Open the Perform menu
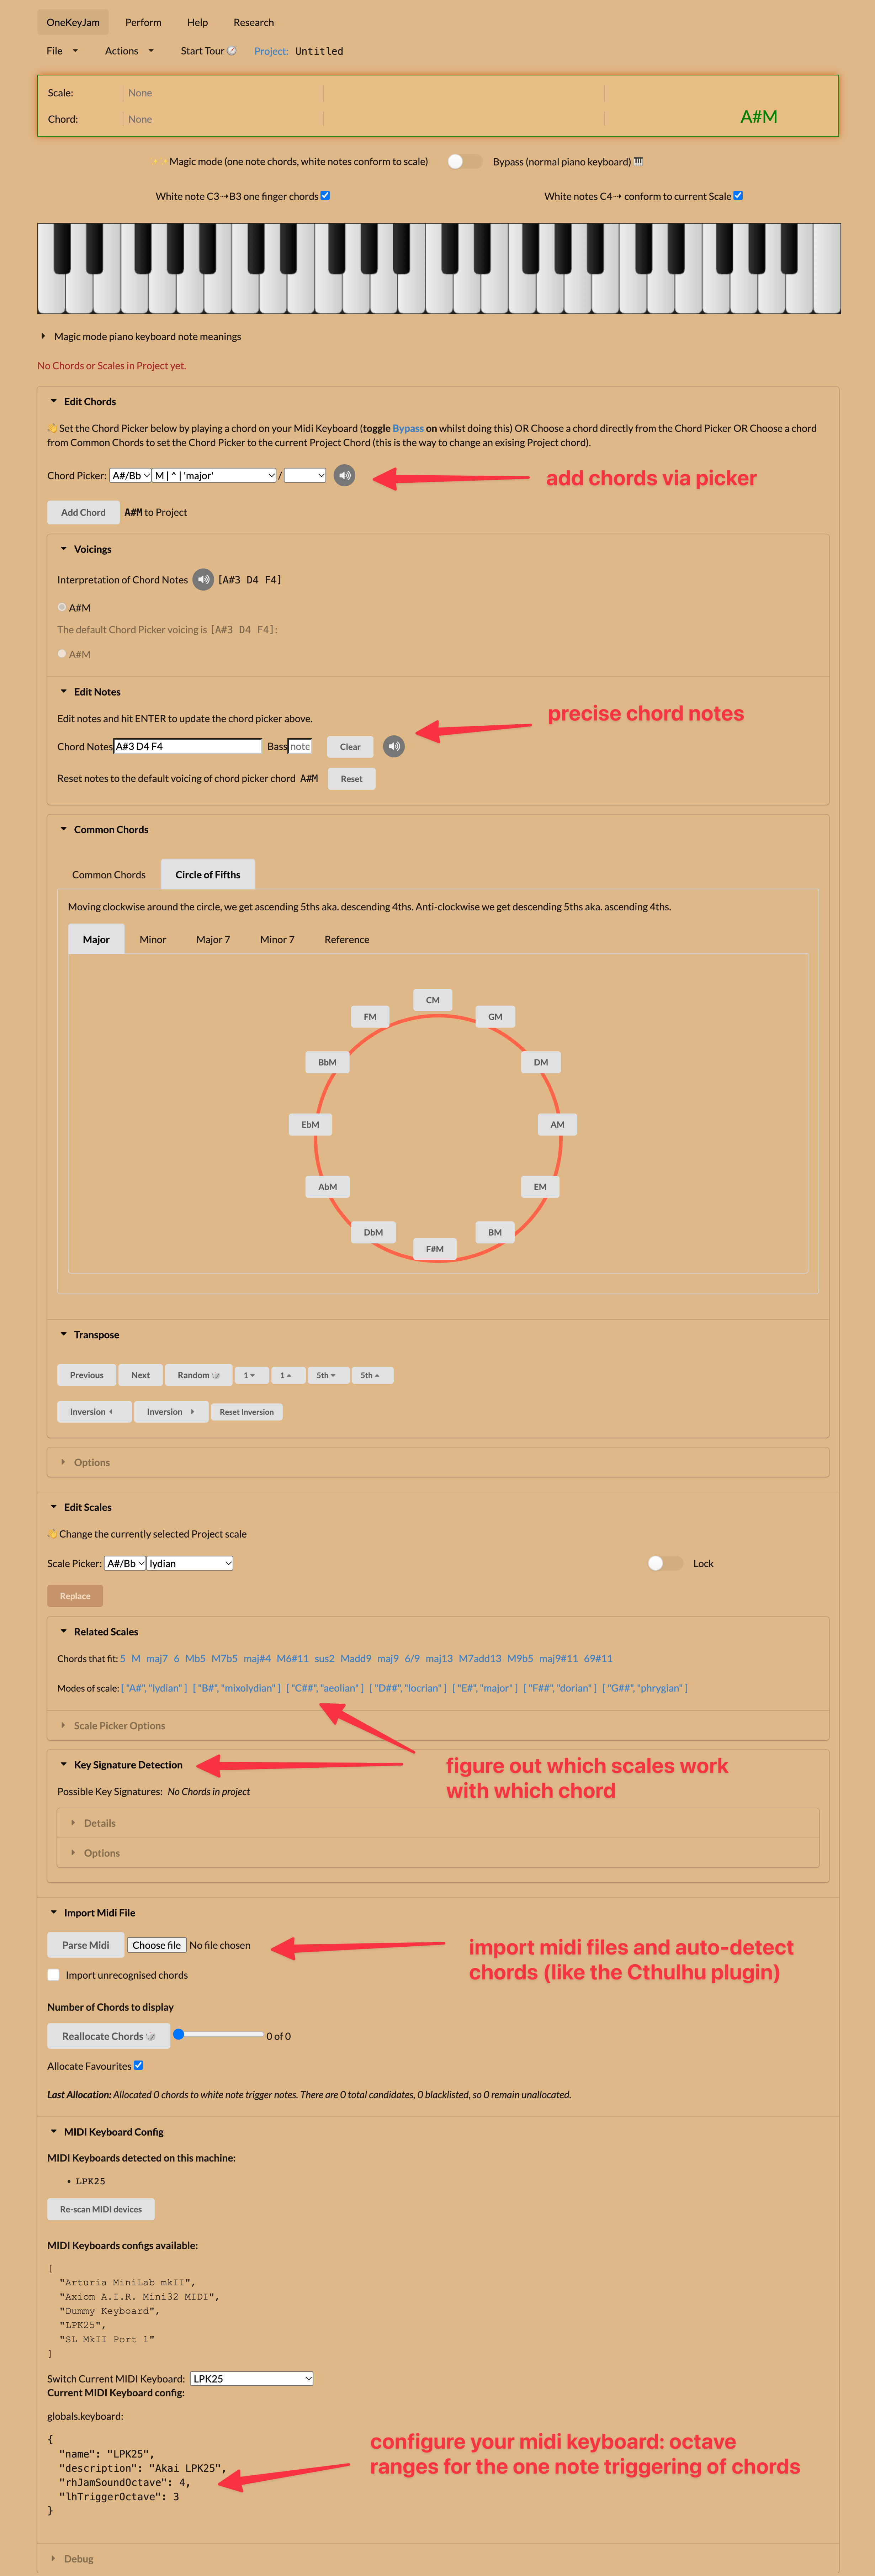Screen dimensions: 875x2576 pos(143,22)
